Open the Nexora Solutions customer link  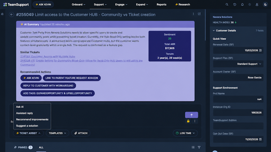(x=223, y=17)
